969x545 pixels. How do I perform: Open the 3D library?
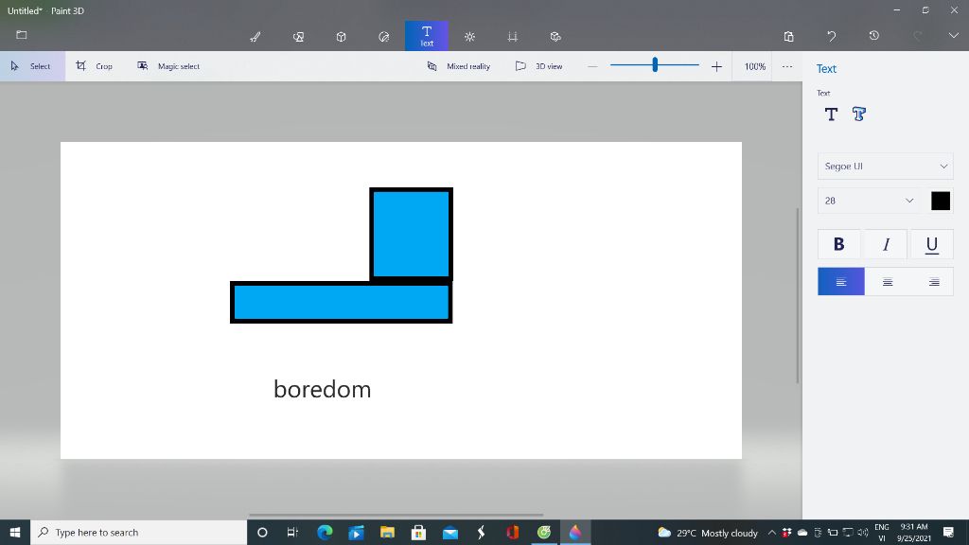tap(555, 37)
